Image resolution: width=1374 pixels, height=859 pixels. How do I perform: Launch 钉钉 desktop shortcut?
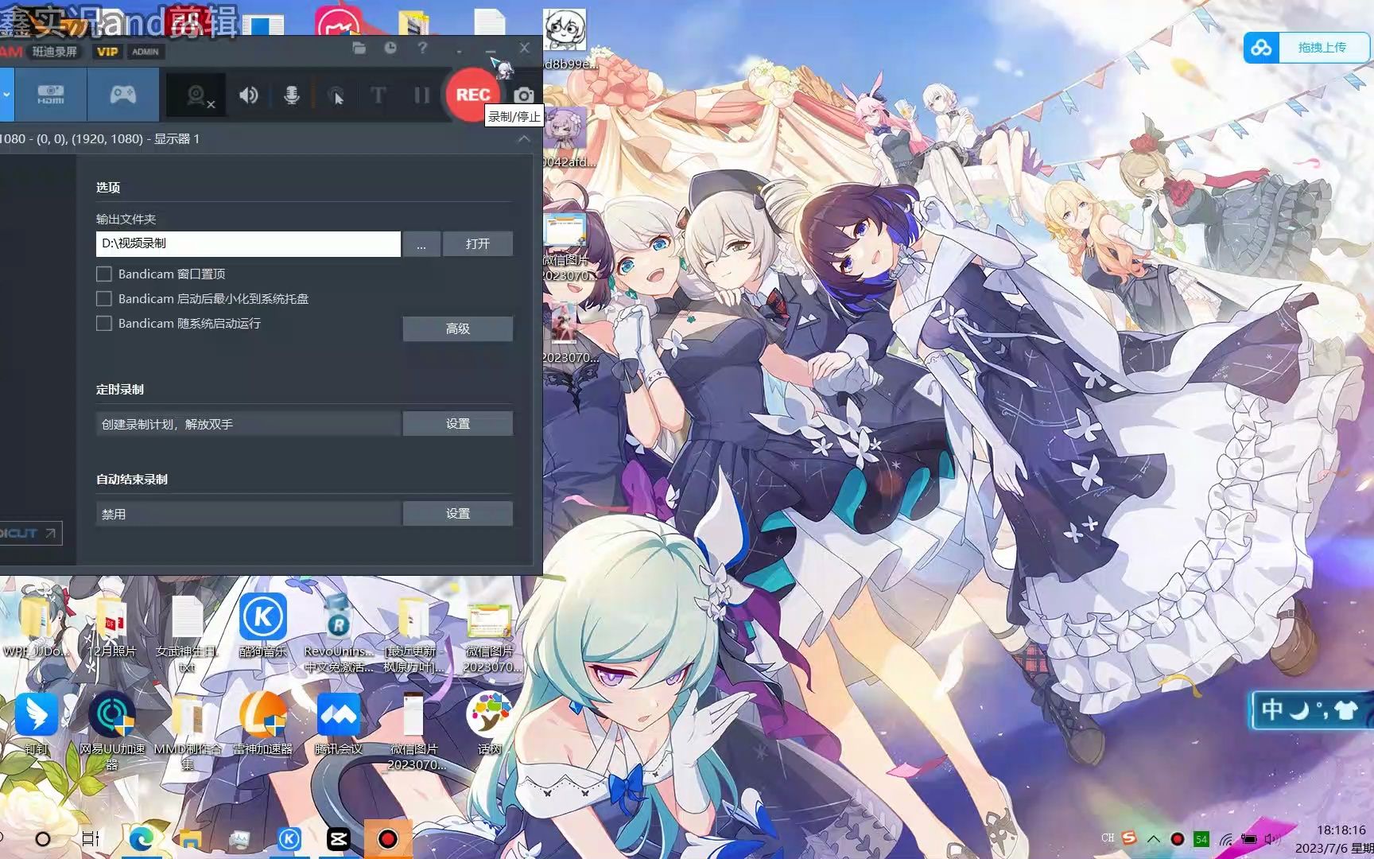[x=37, y=723]
